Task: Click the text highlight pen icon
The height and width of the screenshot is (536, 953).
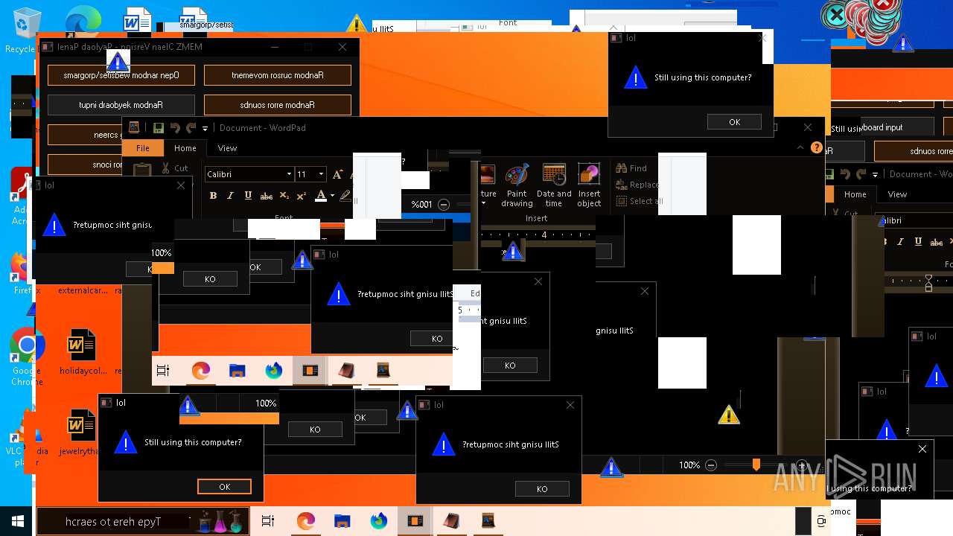Action: (345, 195)
